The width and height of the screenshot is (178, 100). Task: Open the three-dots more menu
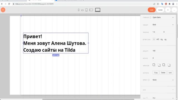click(174, 10)
